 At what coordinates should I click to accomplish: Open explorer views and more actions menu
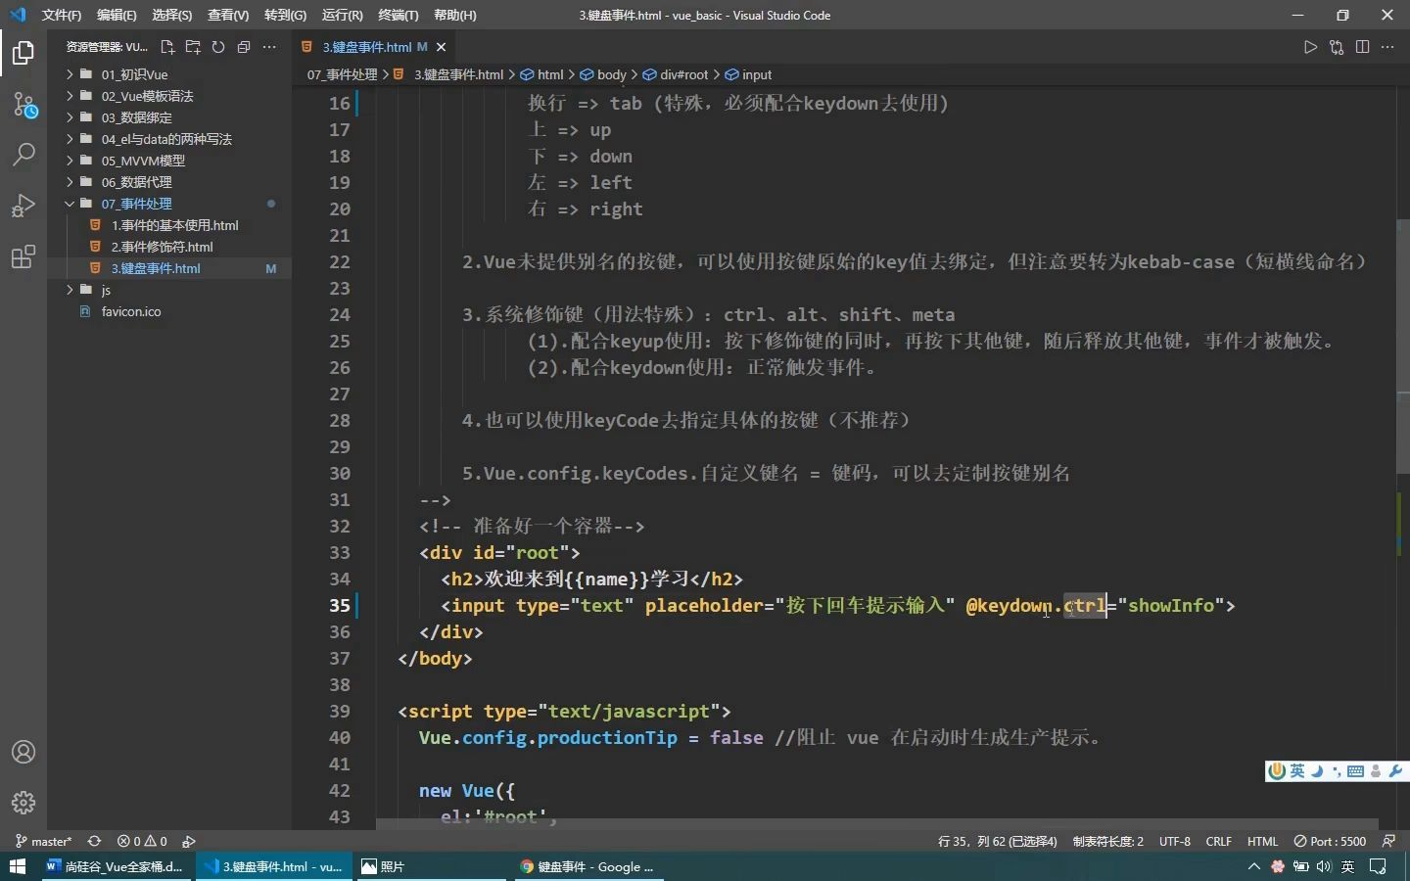(x=269, y=47)
